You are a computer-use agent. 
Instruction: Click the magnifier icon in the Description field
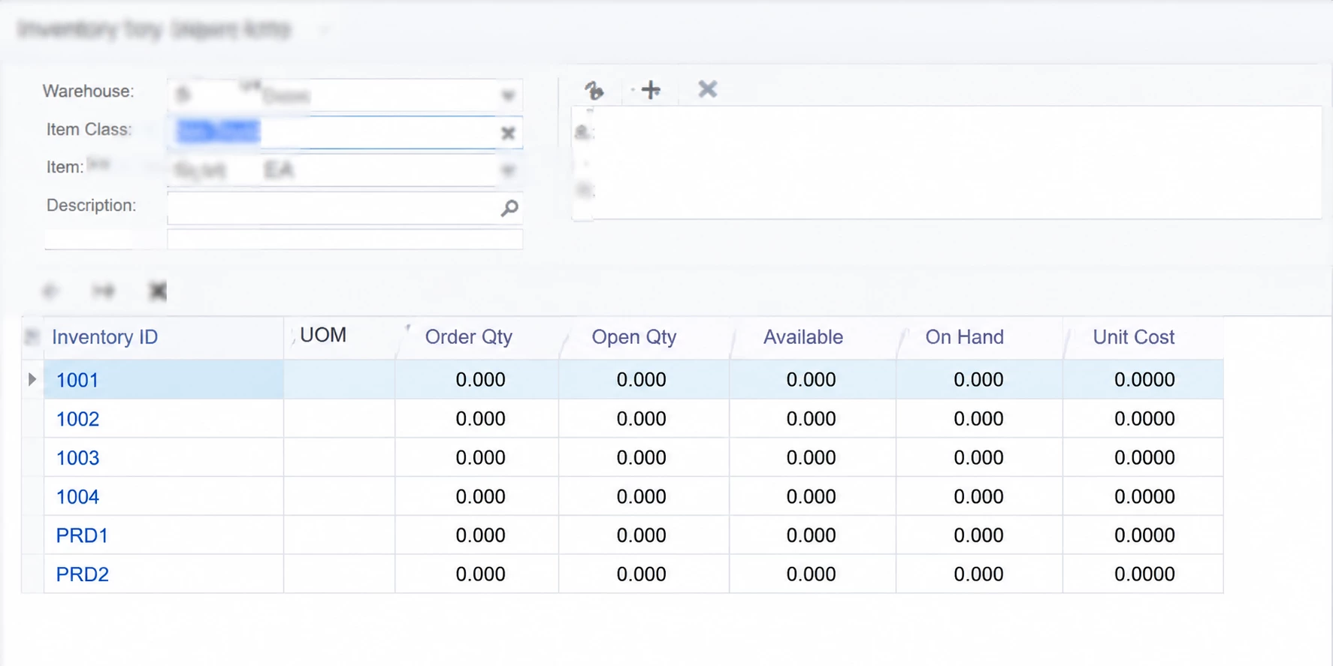click(x=509, y=208)
